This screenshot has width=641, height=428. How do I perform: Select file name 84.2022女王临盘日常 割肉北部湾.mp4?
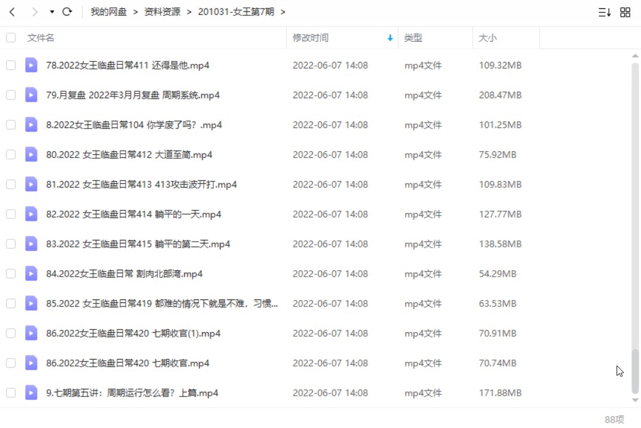tap(125, 274)
